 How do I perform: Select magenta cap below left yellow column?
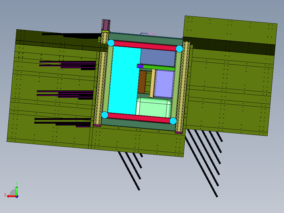(x=97, y=125)
